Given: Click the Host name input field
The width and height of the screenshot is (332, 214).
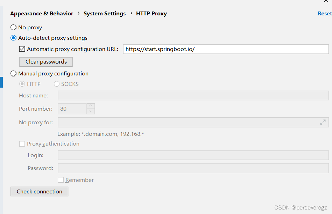Looking at the screenshot, I should point(192,95).
